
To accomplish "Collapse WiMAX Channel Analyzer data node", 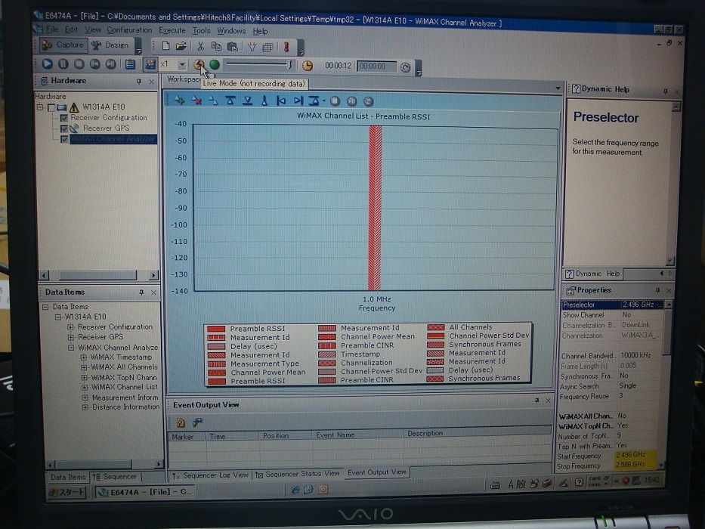I will 71,348.
